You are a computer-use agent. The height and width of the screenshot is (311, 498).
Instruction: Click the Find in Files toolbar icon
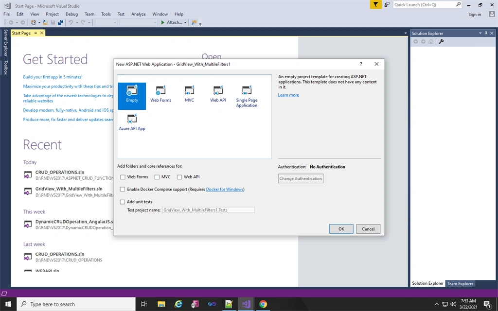pos(194,22)
